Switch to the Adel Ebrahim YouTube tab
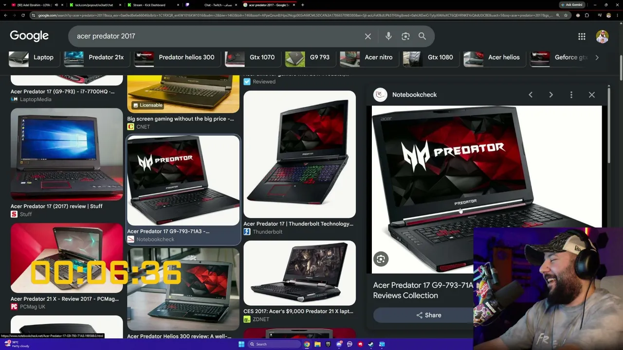623x350 pixels. coord(34,5)
